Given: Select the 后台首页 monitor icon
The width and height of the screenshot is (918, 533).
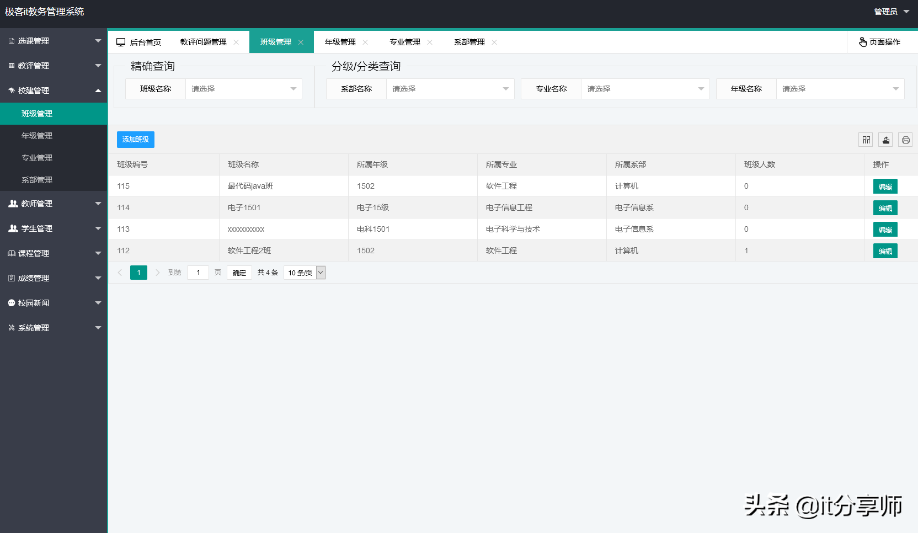Looking at the screenshot, I should [120, 41].
